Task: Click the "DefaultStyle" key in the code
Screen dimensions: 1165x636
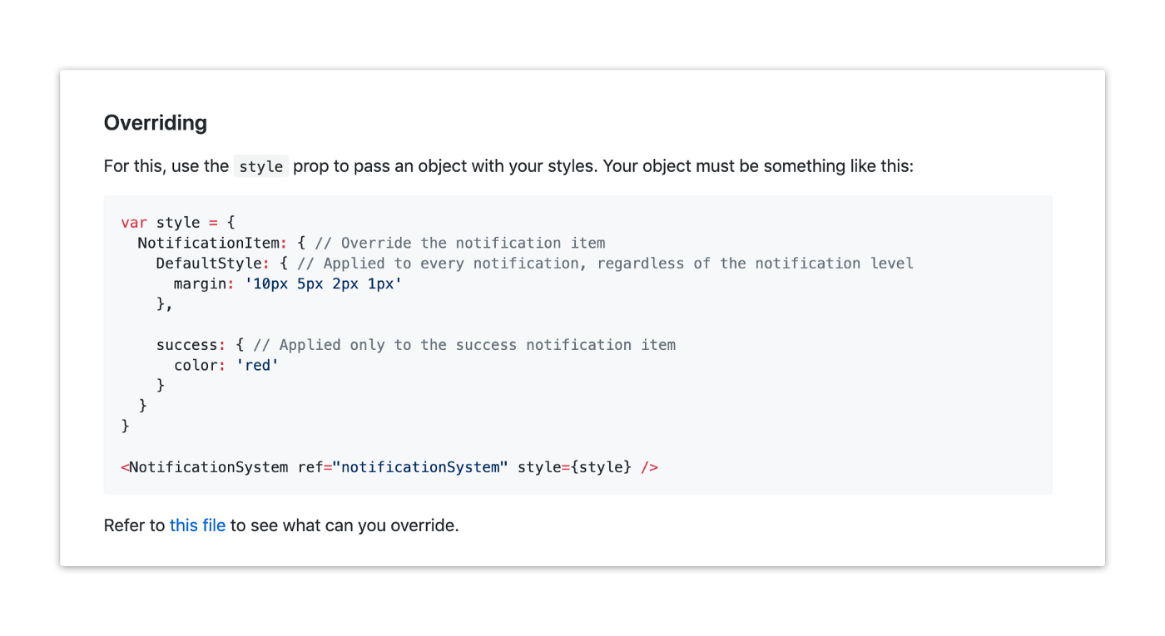Action: [208, 264]
